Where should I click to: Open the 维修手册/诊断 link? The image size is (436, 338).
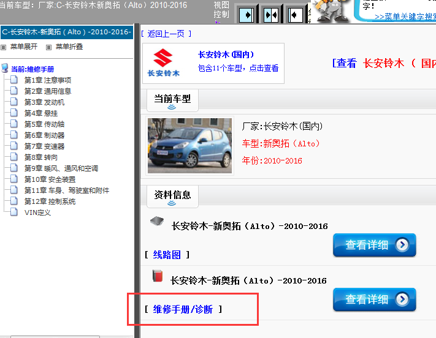(183, 309)
